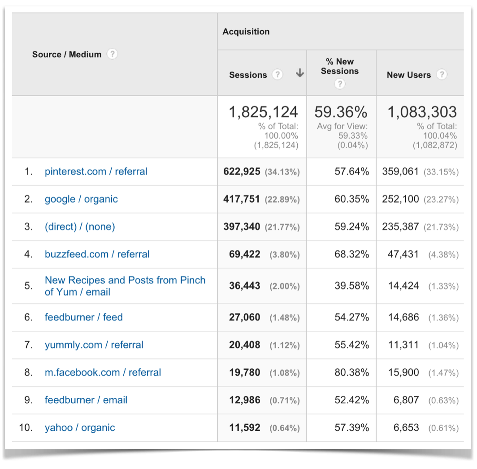
Task: Click the descending sort arrow on Sessions
Action: pos(299,73)
